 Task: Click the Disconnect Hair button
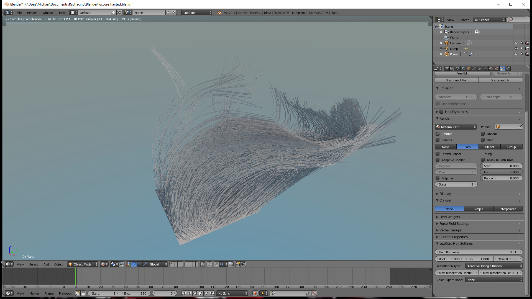[x=457, y=80]
